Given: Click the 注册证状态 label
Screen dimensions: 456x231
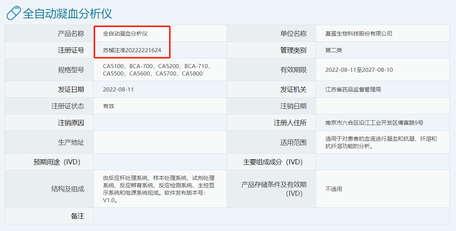Looking at the screenshot, I should (x=68, y=106).
